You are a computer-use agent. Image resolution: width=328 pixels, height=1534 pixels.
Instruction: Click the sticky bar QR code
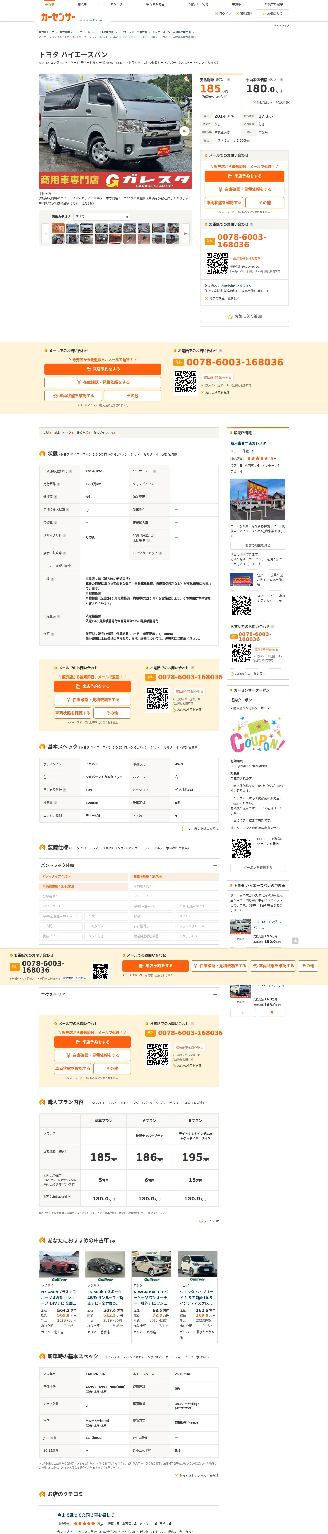pyautogui.click(x=101, y=971)
